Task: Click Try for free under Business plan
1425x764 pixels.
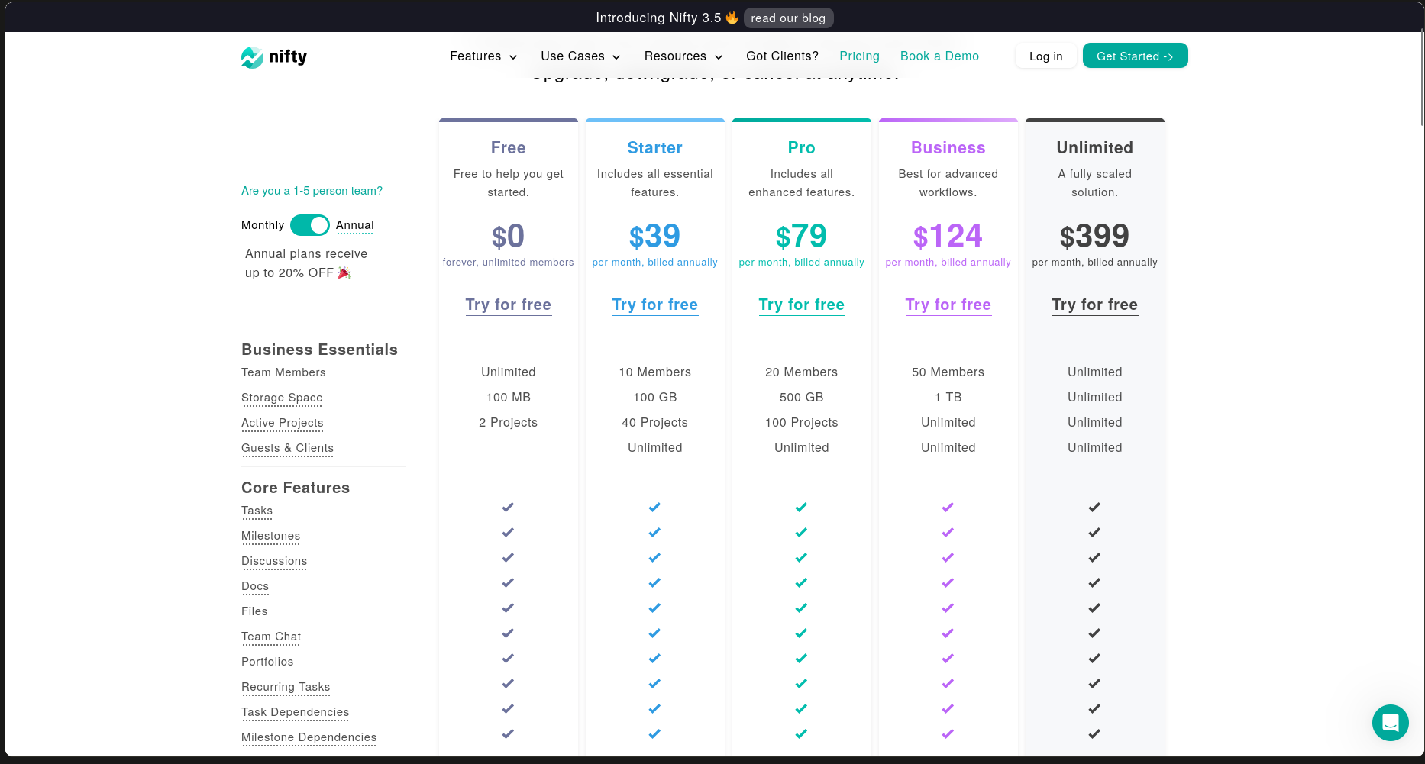Action: [x=948, y=305]
